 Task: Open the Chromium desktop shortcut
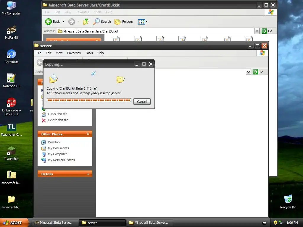[x=11, y=56]
